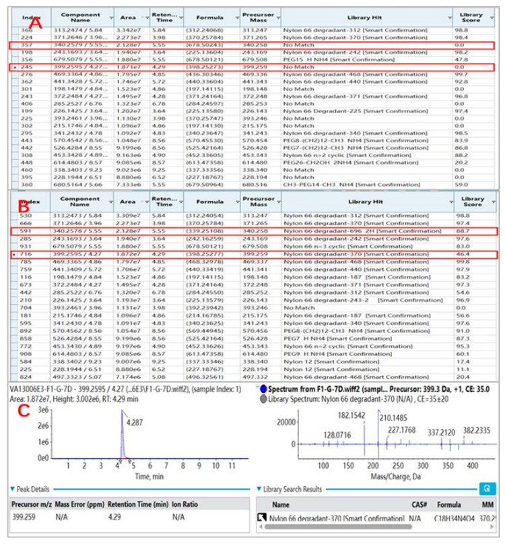This screenshot has width=505, height=544.
Task: Click C18H34N4O4 formula in library results
Action: pyautogui.click(x=454, y=518)
